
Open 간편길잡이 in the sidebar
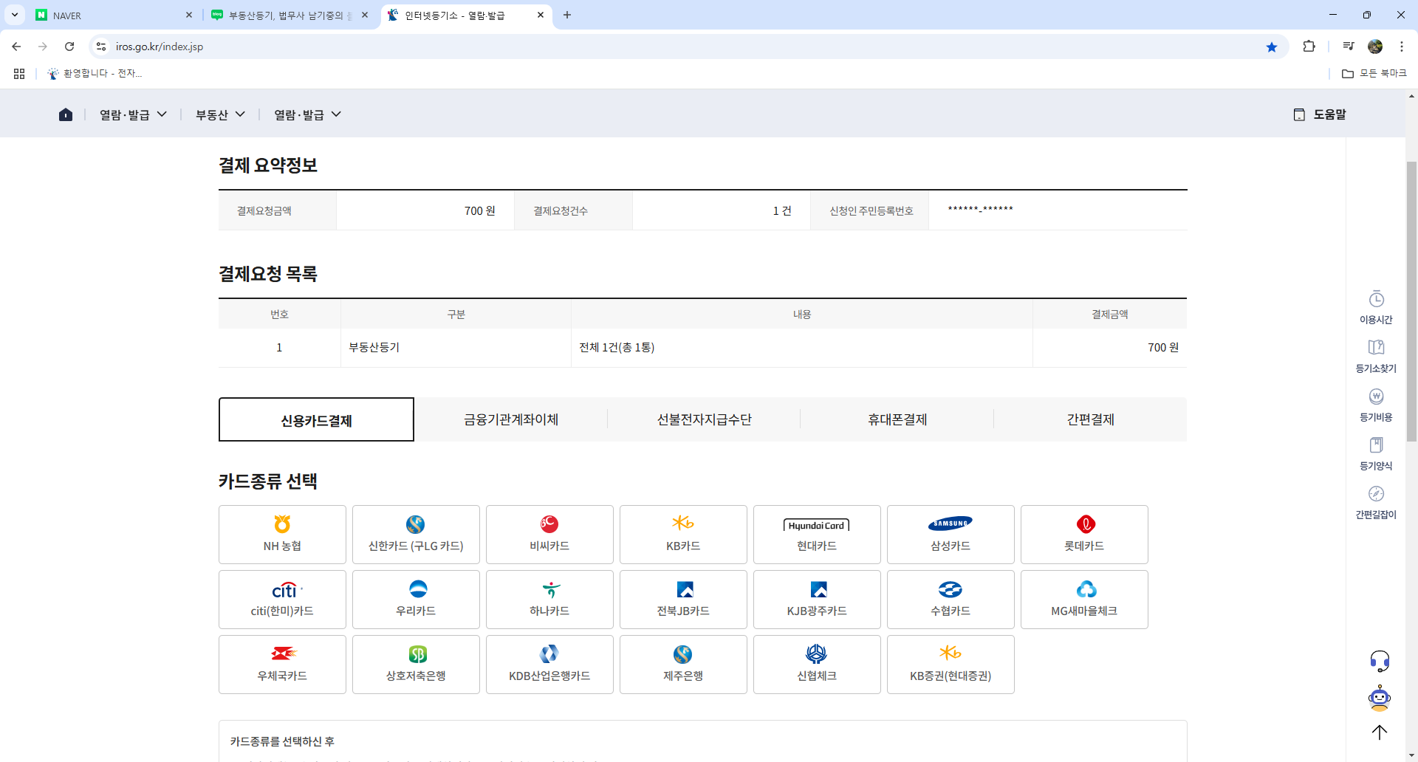pyautogui.click(x=1376, y=502)
